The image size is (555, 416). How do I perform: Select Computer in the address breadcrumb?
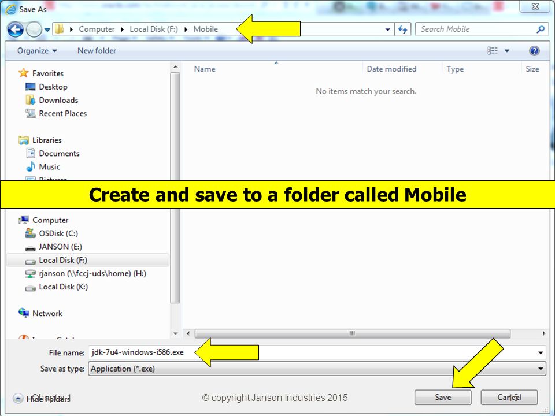click(97, 29)
